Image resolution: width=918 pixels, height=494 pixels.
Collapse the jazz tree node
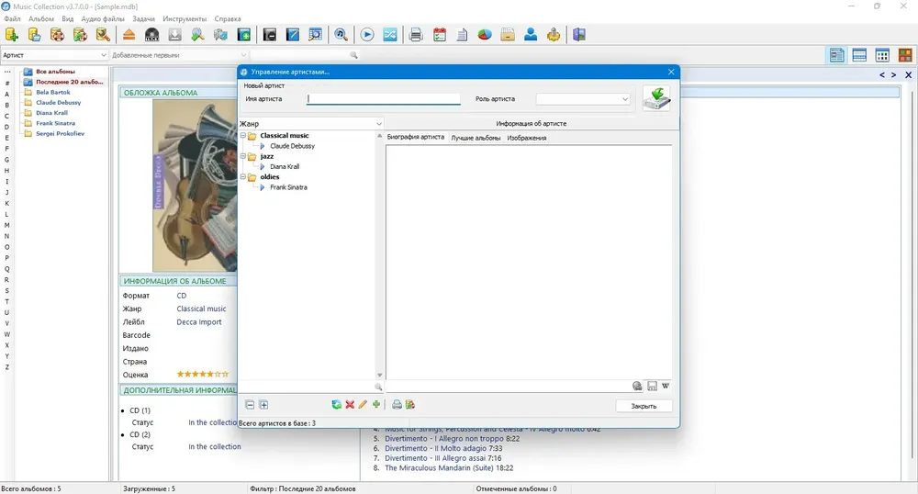(x=243, y=156)
